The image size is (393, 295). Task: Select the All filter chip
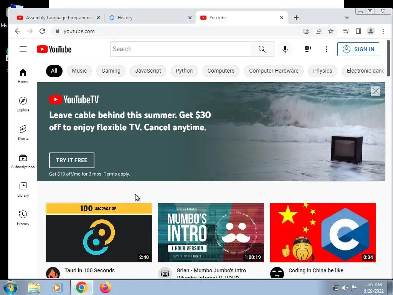(54, 71)
